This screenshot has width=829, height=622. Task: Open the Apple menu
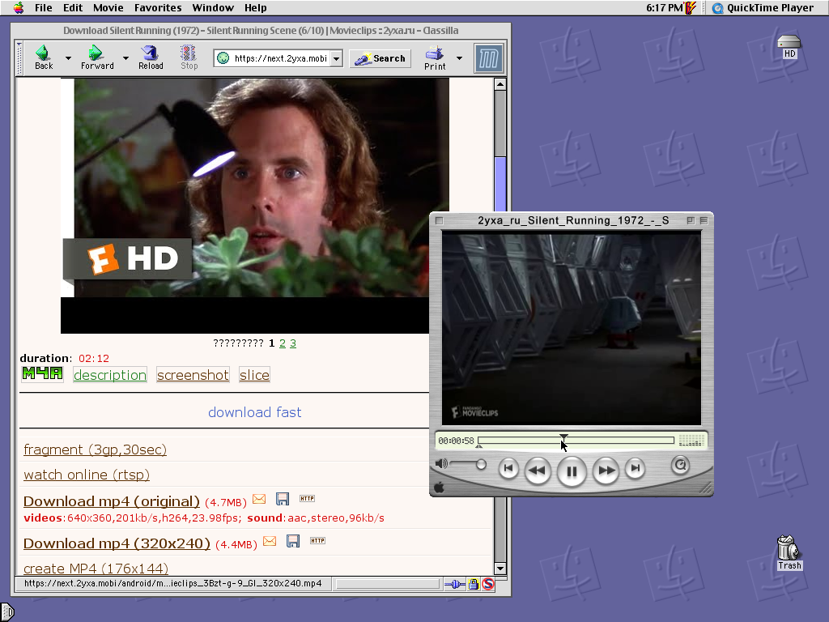(19, 7)
